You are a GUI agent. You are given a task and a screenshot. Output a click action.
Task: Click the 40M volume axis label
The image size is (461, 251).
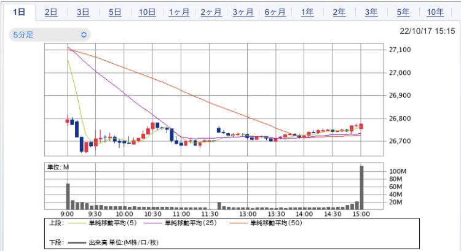pyautogui.click(x=396, y=195)
